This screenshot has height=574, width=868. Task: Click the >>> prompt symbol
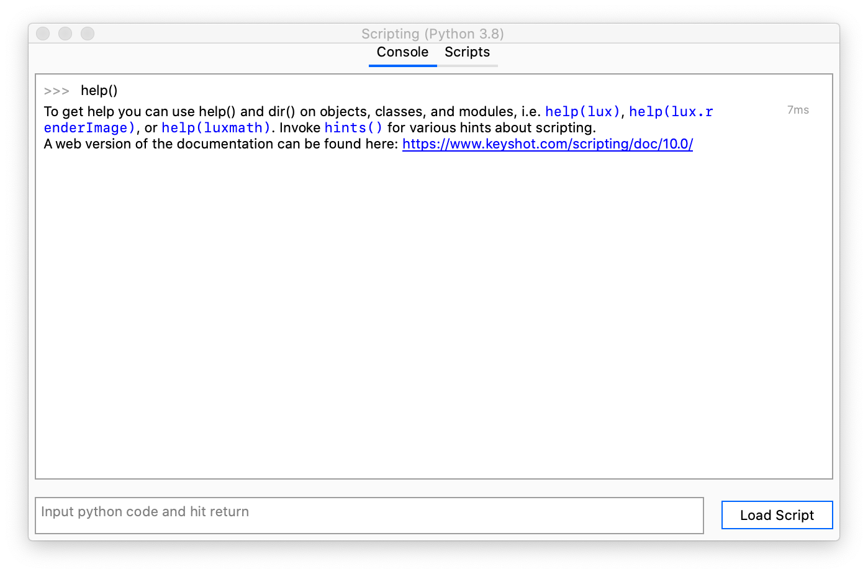(x=57, y=91)
